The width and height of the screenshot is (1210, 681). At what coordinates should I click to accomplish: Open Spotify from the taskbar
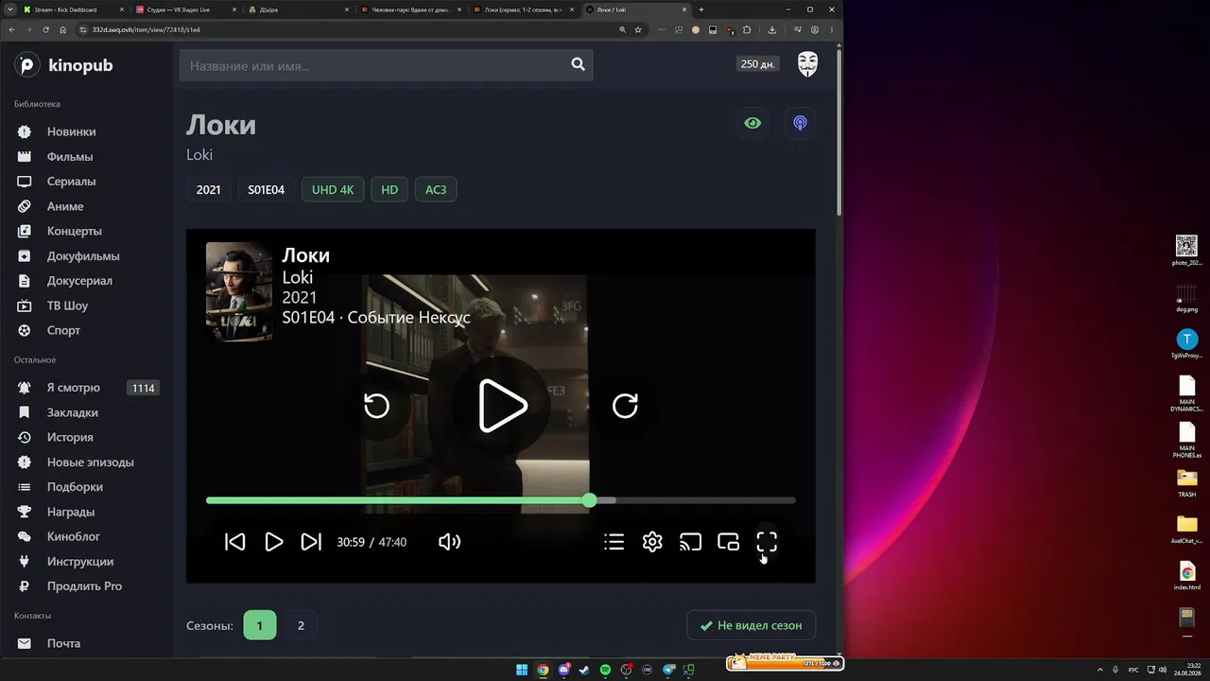coord(606,671)
